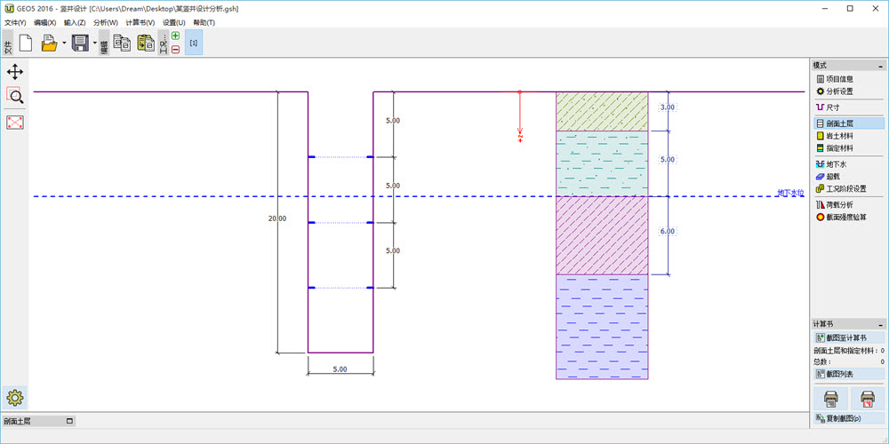Open the 设置(U) menu

[x=173, y=23]
